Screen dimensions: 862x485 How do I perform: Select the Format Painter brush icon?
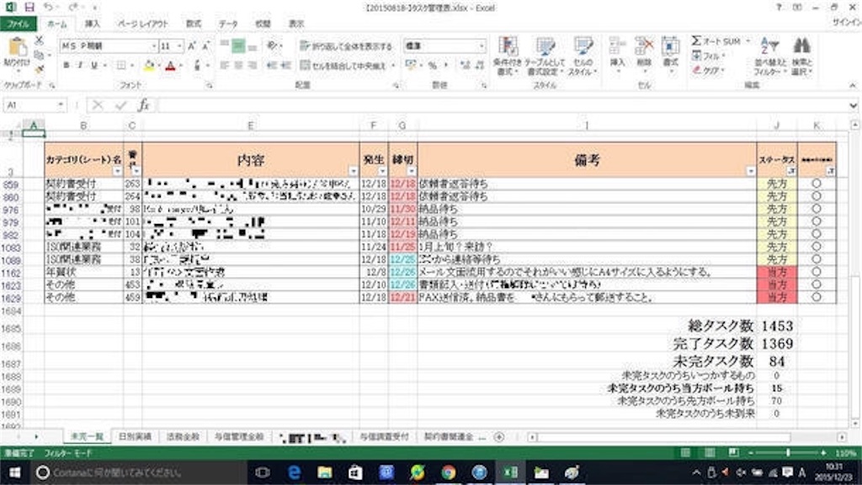[39, 69]
